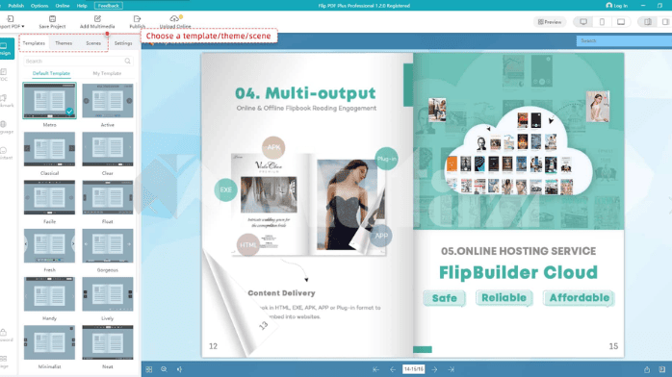The image size is (672, 377).
Task: Choose the Lively template thumbnail
Action: [x=108, y=294]
